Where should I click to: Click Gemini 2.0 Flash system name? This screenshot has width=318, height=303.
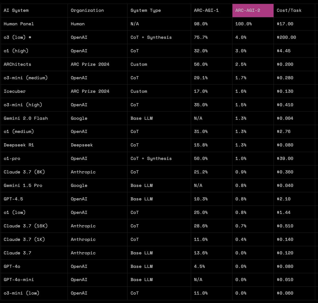click(26, 118)
